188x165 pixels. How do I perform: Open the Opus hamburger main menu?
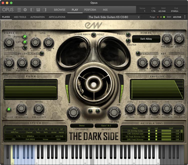pyautogui.click(x=19, y=10)
